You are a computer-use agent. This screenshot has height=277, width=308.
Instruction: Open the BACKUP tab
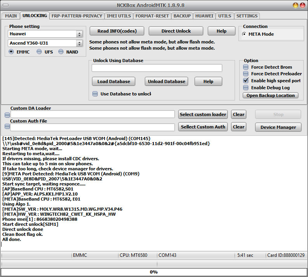(182, 16)
